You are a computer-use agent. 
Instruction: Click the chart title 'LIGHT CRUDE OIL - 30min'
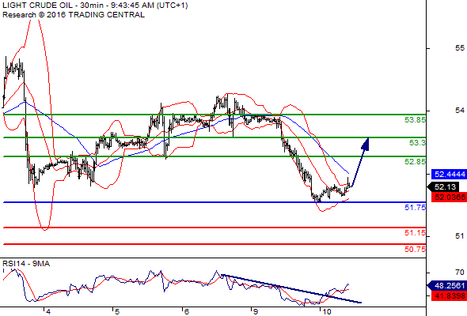click(53, 6)
